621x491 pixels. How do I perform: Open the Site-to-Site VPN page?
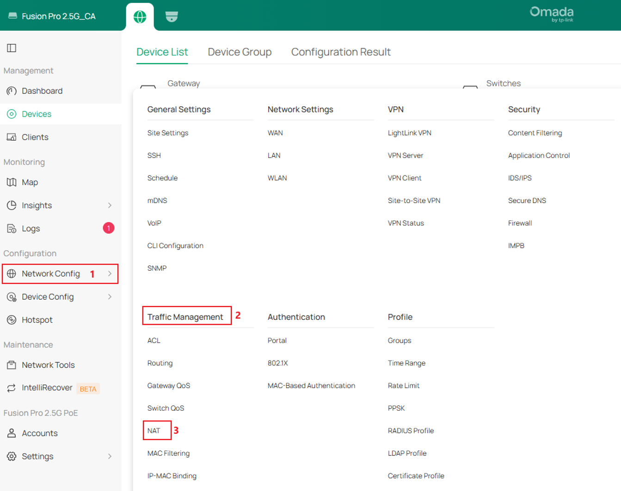tap(414, 200)
